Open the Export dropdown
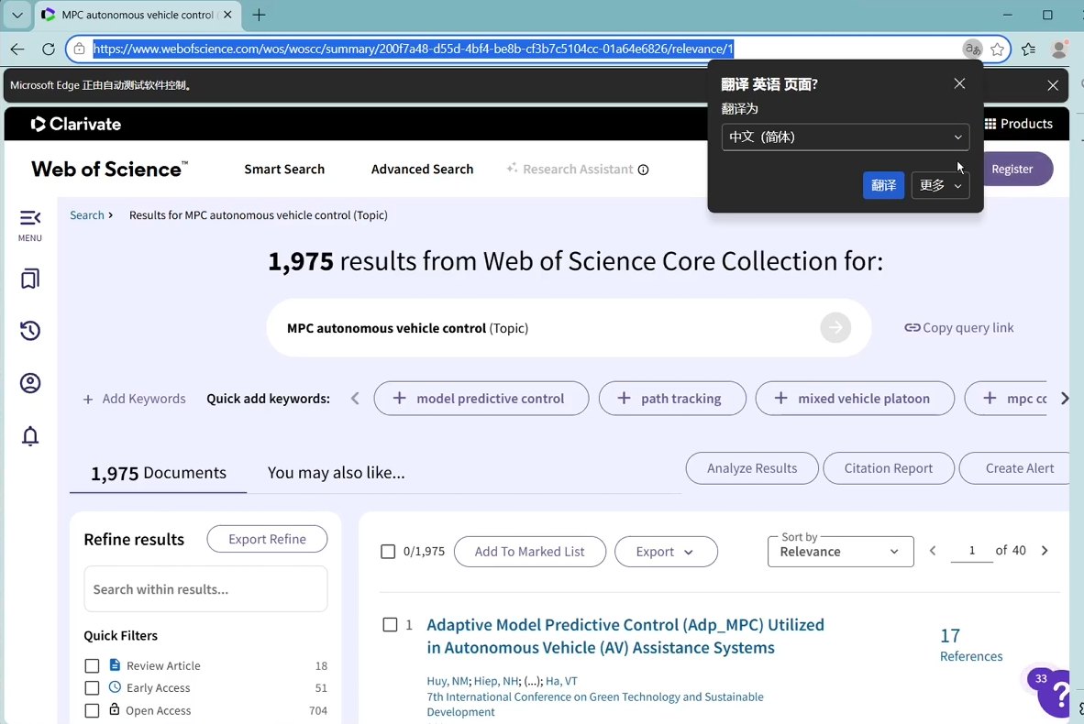 coord(666,552)
